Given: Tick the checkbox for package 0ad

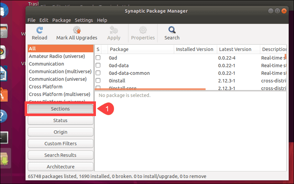Looking at the screenshot, I should [98, 58].
